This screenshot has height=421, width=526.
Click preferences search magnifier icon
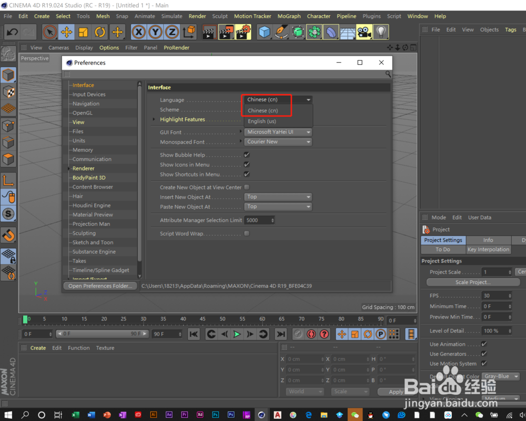click(x=388, y=74)
